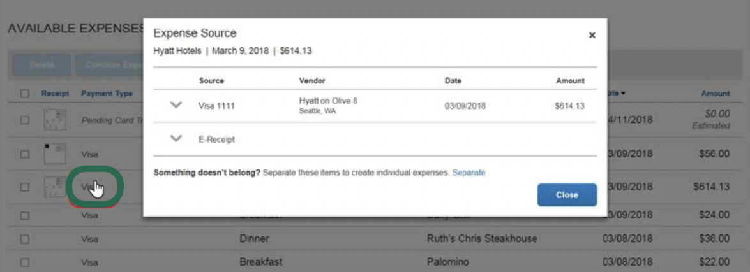The width and height of the screenshot is (750, 272).
Task: Click the blue Close button
Action: pyautogui.click(x=567, y=195)
